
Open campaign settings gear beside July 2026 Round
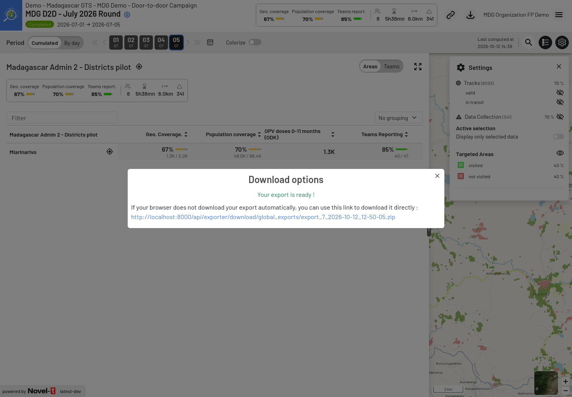(127, 15)
